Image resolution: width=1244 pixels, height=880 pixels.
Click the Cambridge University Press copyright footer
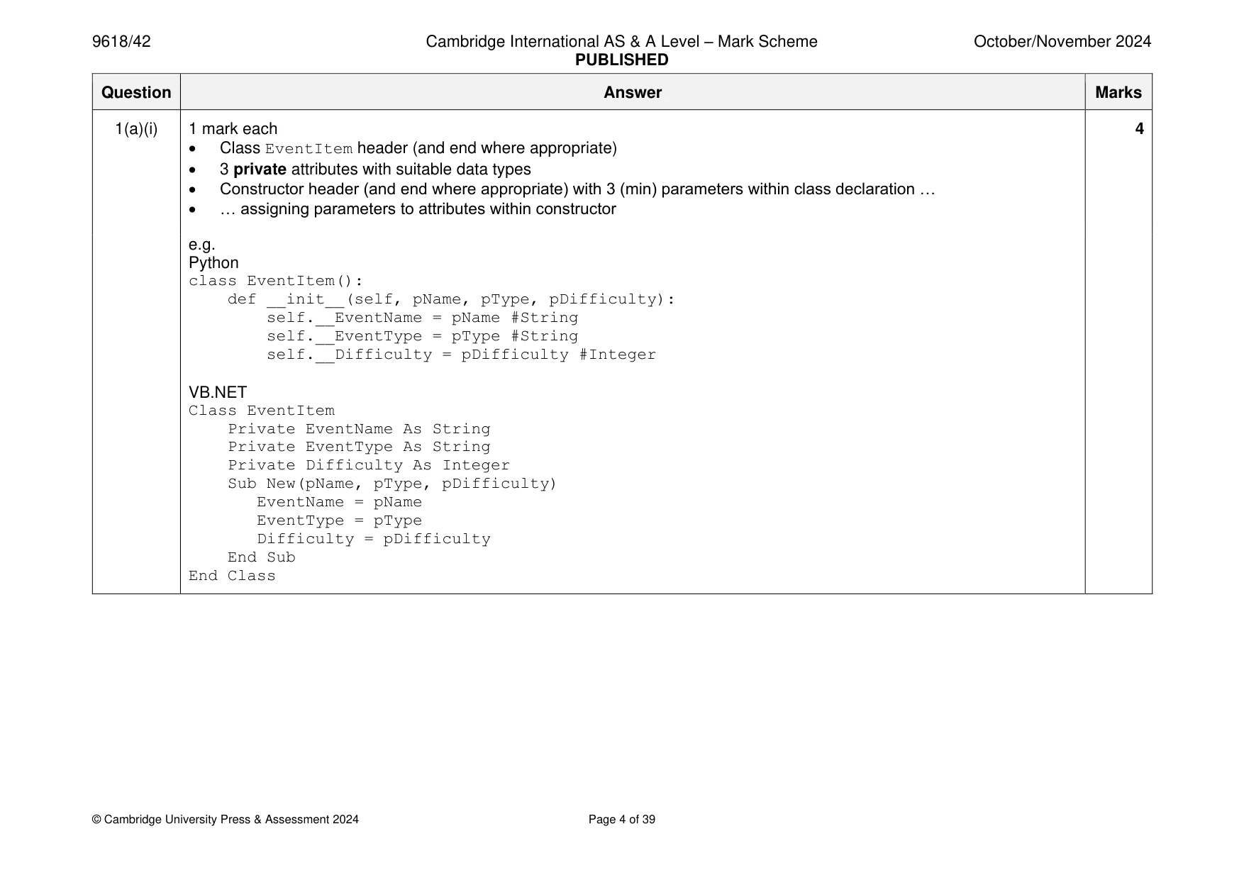[226, 820]
